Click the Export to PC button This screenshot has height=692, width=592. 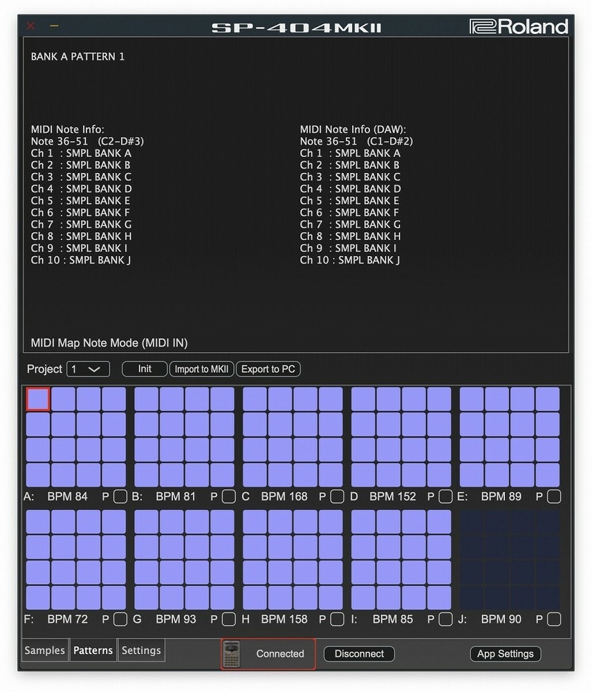[268, 369]
